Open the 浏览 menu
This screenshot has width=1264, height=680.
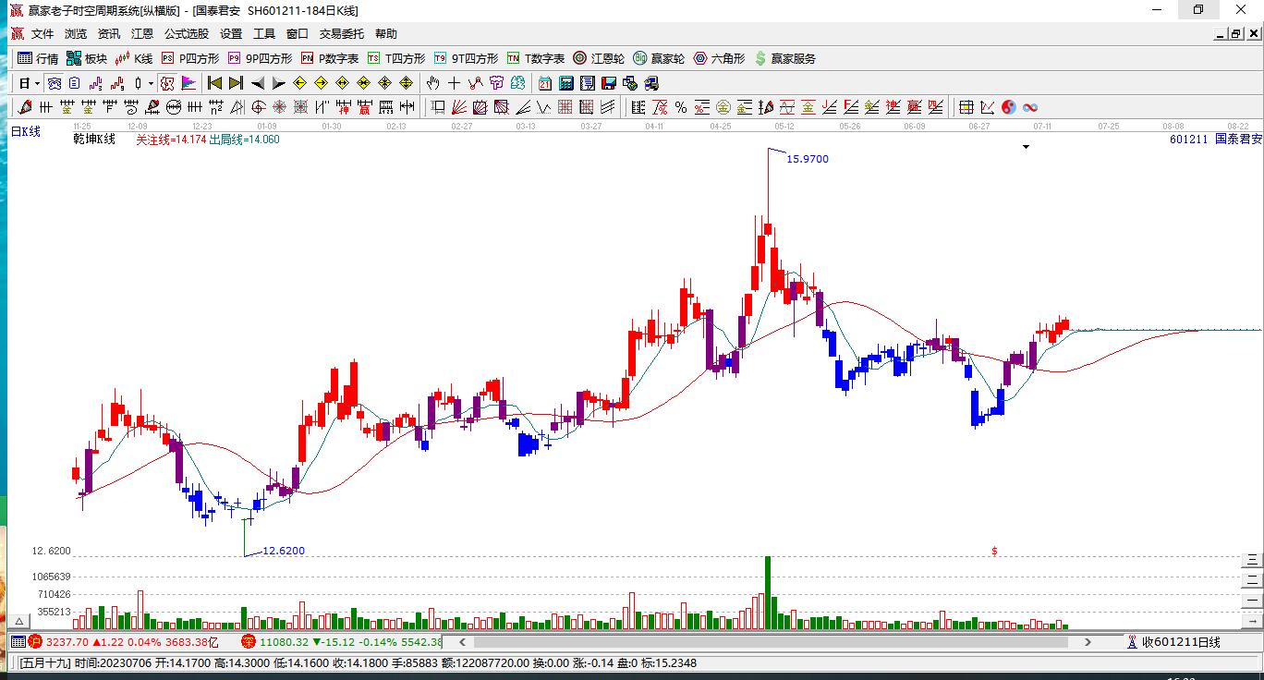click(76, 34)
